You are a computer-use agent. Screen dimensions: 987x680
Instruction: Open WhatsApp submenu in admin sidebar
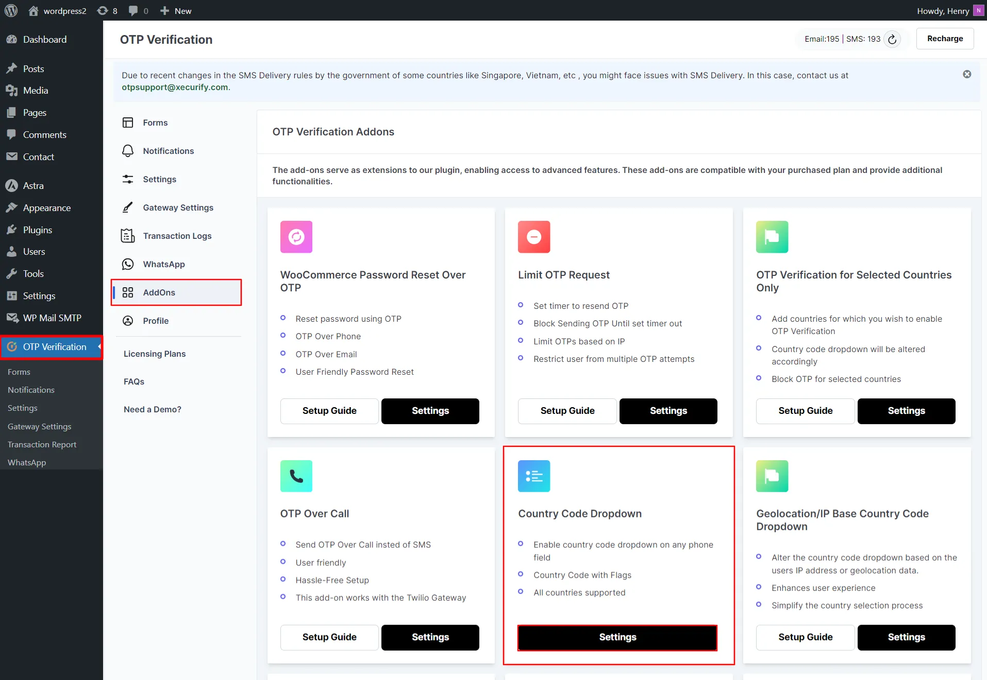(x=27, y=462)
